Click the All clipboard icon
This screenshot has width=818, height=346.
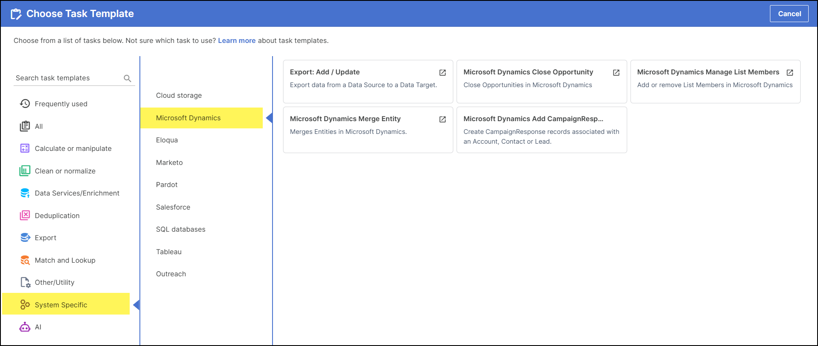(25, 126)
